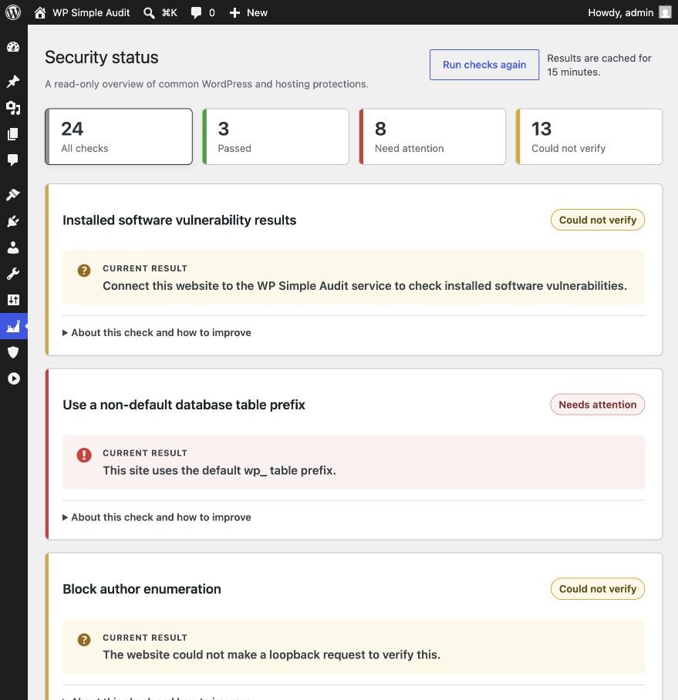Filter by the 13 Could not verify card
Image resolution: width=678 pixels, height=700 pixels.
tap(589, 136)
